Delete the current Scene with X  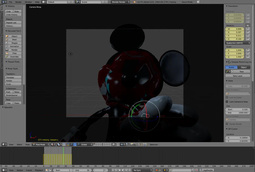[x=106, y=2]
